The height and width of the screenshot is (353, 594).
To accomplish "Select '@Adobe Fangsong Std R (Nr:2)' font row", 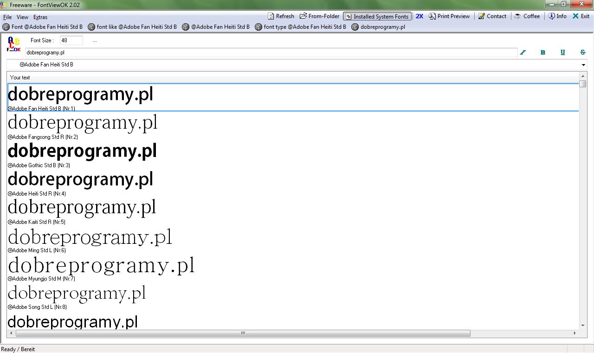I will 293,126.
